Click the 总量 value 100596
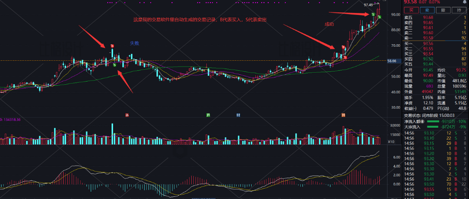 (460, 86)
